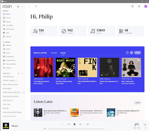Click the play button
Viewport: 149px width, 131px height.
tap(74, 124)
